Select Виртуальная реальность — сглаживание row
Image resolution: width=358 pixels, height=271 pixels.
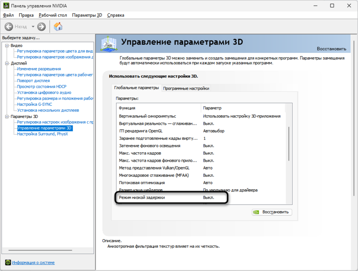click(x=201, y=123)
